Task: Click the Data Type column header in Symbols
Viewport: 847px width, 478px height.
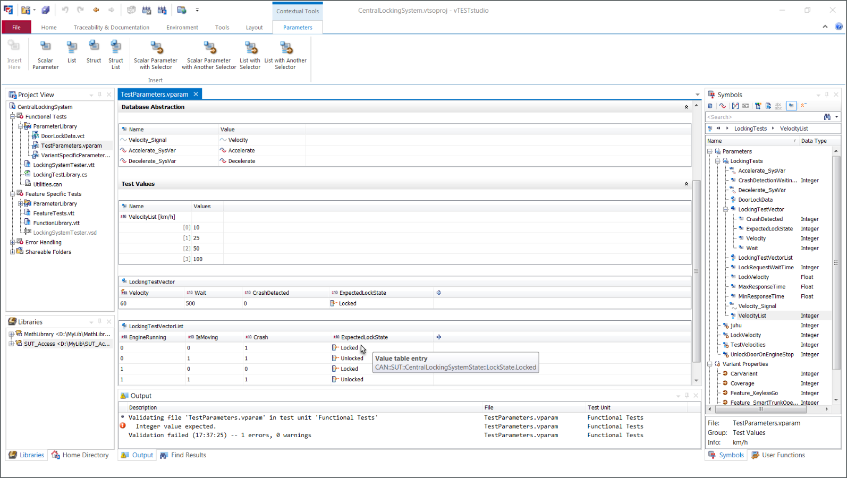Action: [x=819, y=141]
